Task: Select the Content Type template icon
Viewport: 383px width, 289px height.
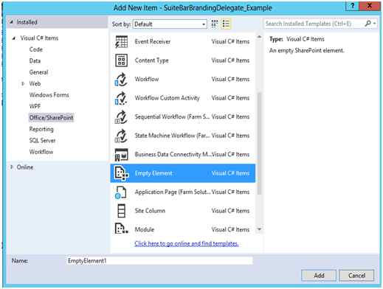Action: click(x=121, y=60)
